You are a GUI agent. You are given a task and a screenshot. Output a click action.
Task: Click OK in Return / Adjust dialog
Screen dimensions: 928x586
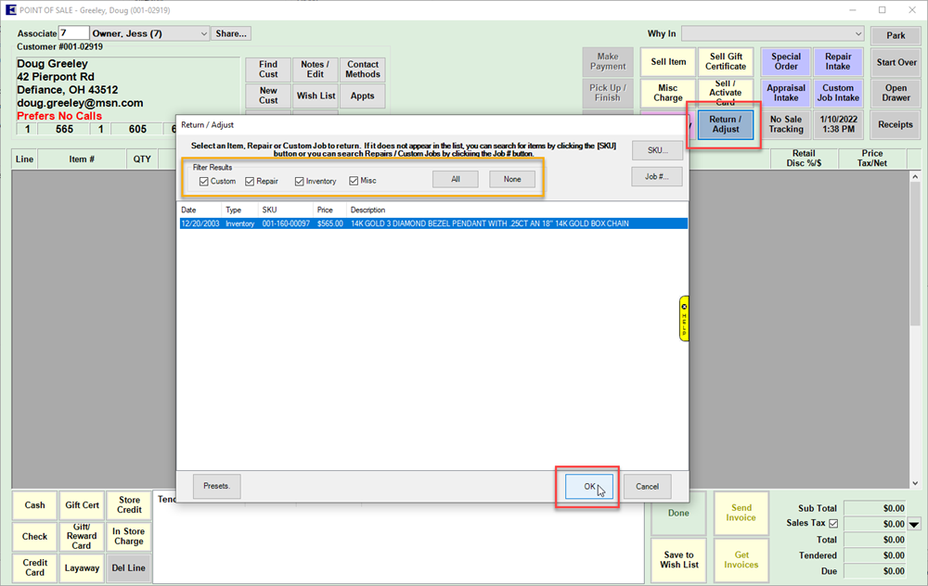coord(587,486)
